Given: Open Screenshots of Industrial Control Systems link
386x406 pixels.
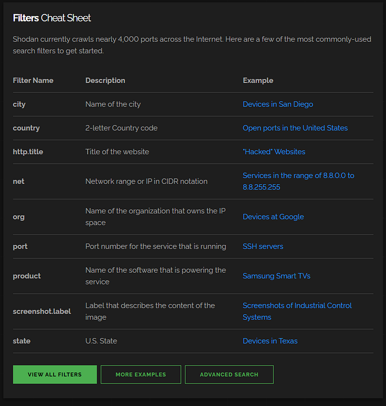Looking at the screenshot, I should click(297, 305).
